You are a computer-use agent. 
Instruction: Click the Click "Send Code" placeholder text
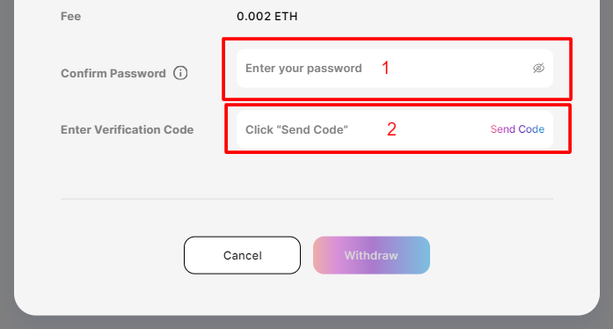[296, 129]
